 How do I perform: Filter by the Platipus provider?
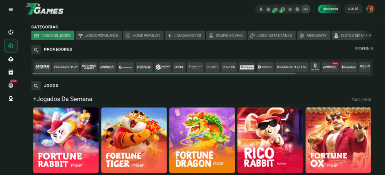[x=247, y=67]
